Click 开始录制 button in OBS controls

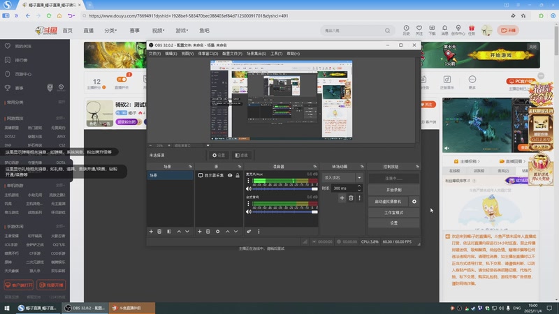pos(393,190)
